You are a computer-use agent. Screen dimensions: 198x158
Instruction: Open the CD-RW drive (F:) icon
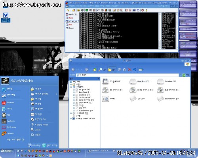[x=133, y=90]
